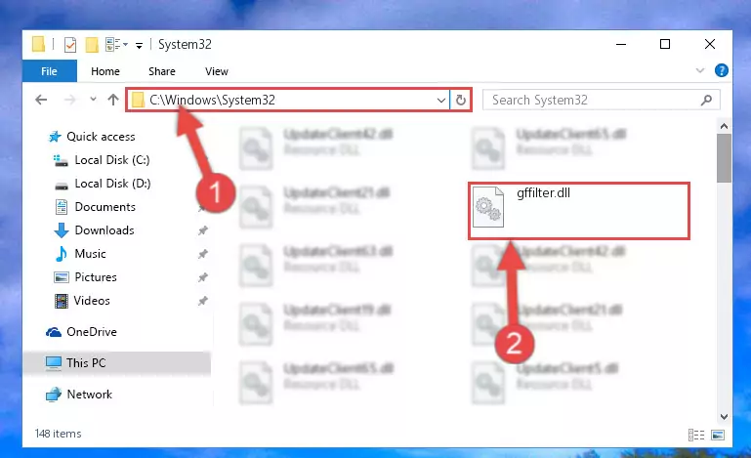Minimize the System32 window

(x=621, y=45)
